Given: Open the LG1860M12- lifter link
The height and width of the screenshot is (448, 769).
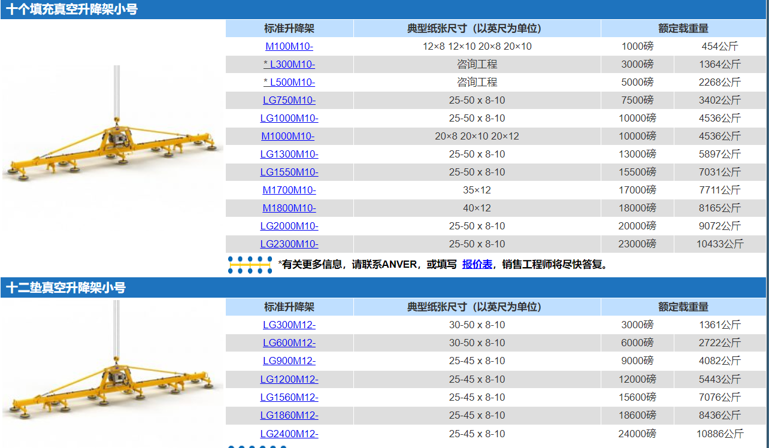Looking at the screenshot, I should click(x=289, y=415).
